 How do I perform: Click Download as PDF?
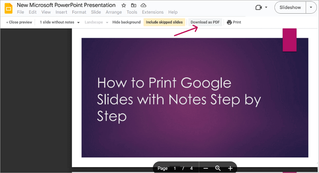tap(205, 22)
